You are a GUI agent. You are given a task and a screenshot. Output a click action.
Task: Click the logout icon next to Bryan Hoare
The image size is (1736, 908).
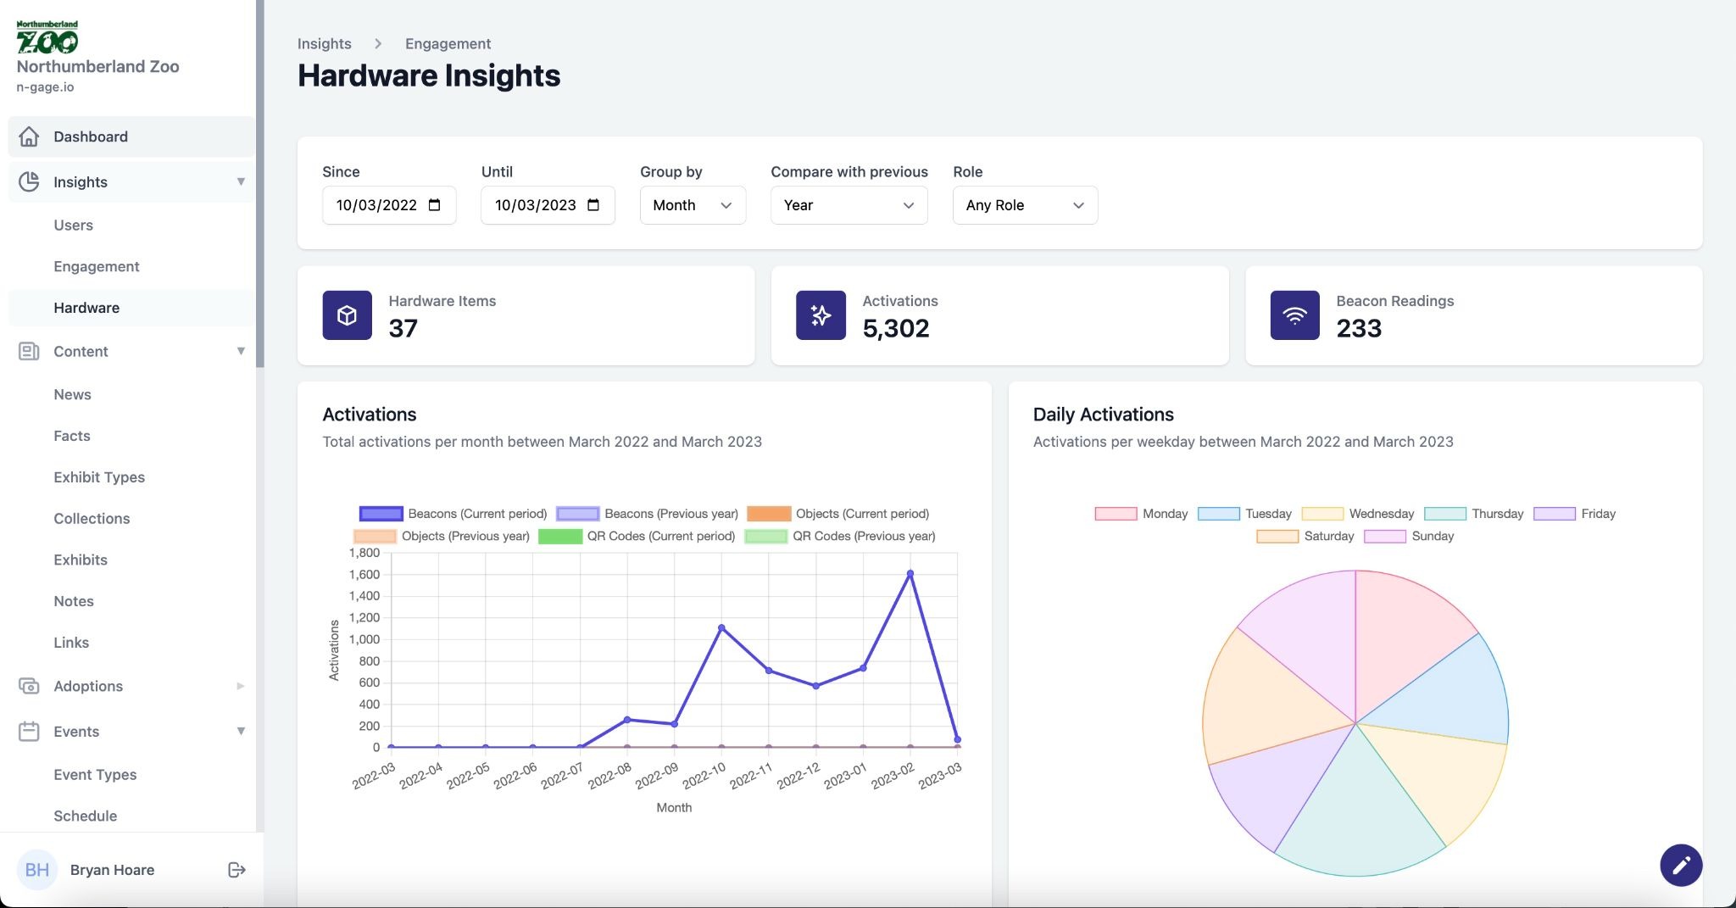[236, 870]
